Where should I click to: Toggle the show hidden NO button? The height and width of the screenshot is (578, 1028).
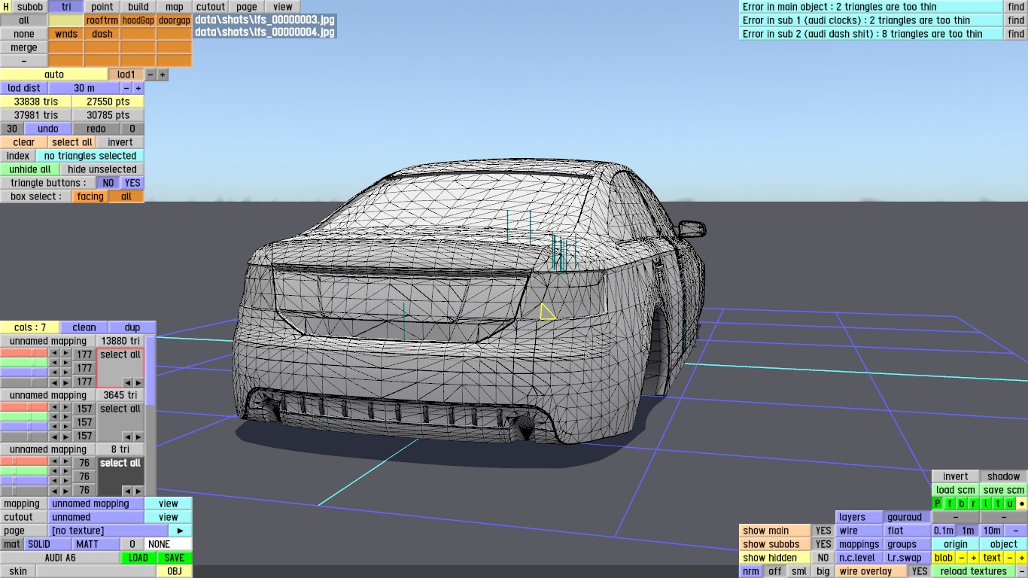coord(823,558)
